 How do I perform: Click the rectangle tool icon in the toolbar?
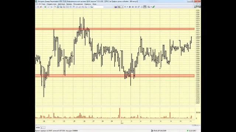click(149, 7)
